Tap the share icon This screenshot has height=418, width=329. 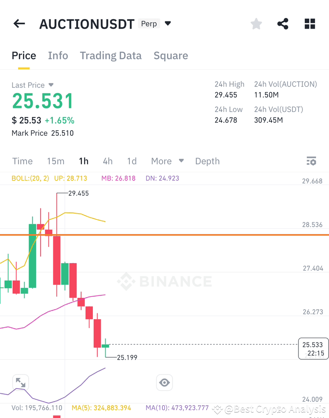coord(283,23)
